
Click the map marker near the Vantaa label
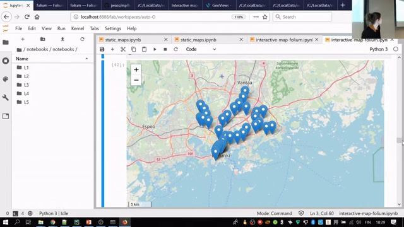coord(245,91)
